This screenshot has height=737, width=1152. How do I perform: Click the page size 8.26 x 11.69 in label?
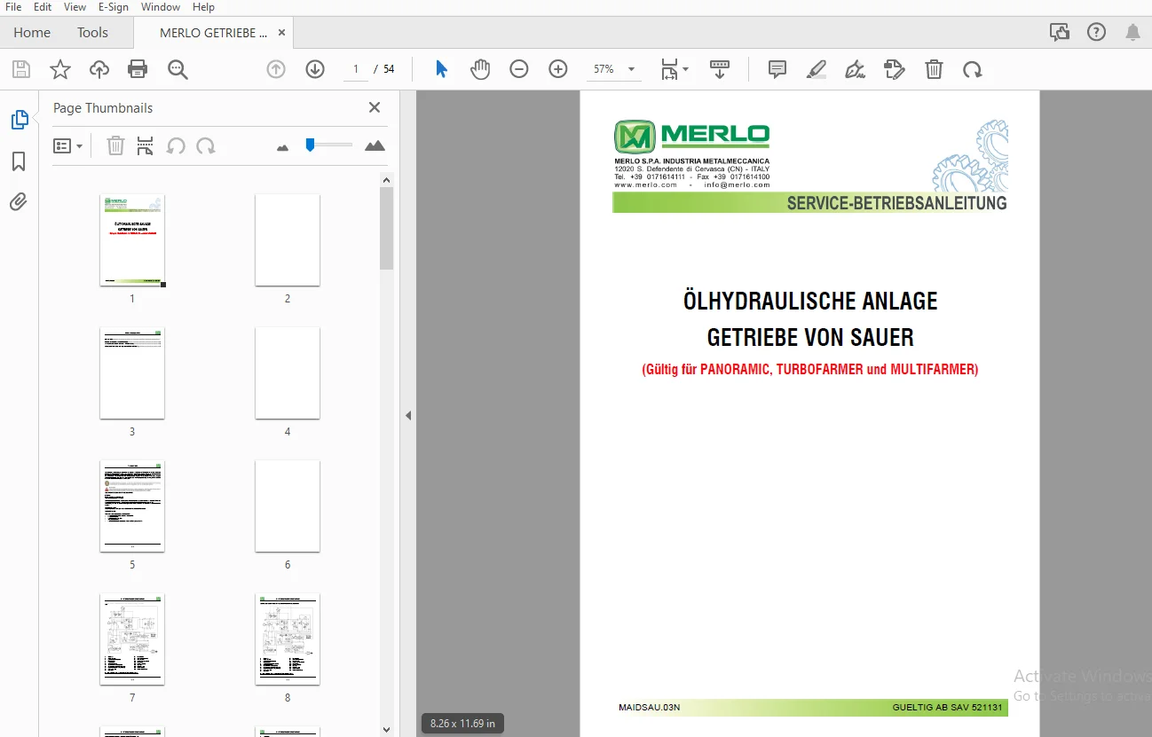[462, 724]
